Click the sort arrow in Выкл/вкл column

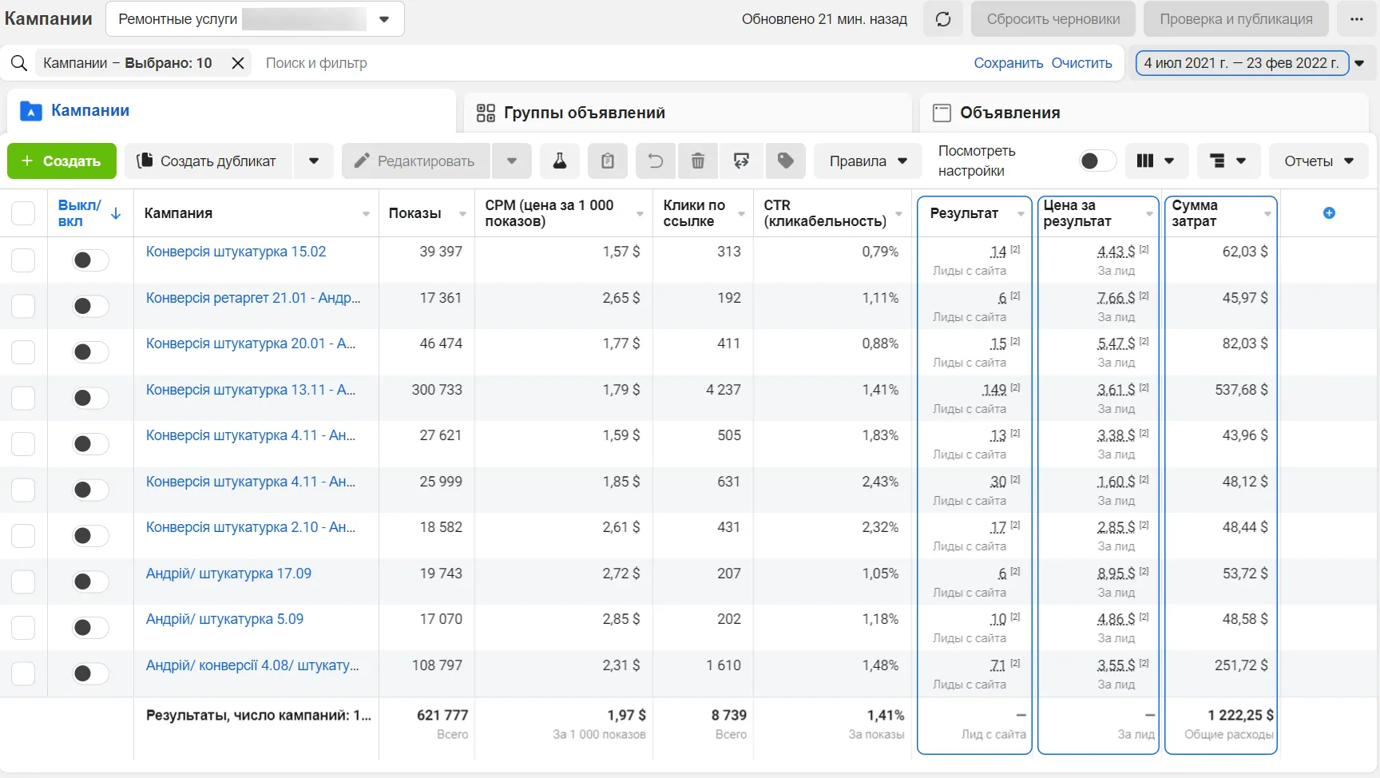116,213
